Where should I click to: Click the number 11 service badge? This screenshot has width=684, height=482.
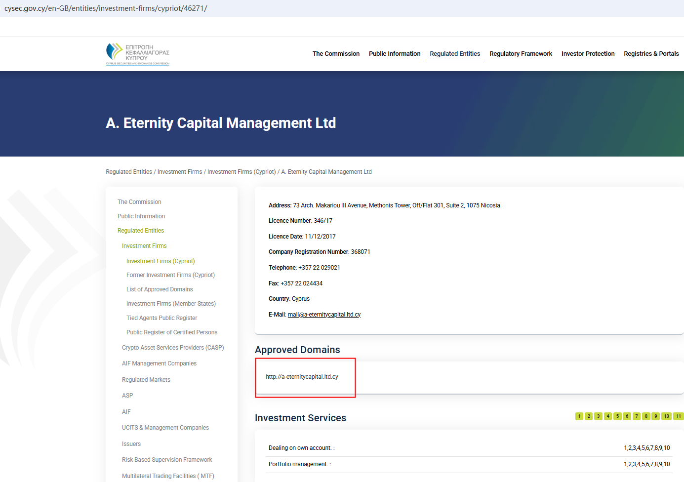[679, 416]
